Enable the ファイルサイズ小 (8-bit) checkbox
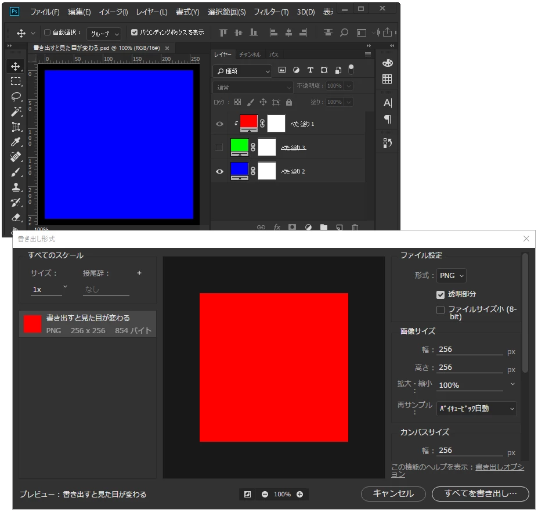 click(440, 310)
